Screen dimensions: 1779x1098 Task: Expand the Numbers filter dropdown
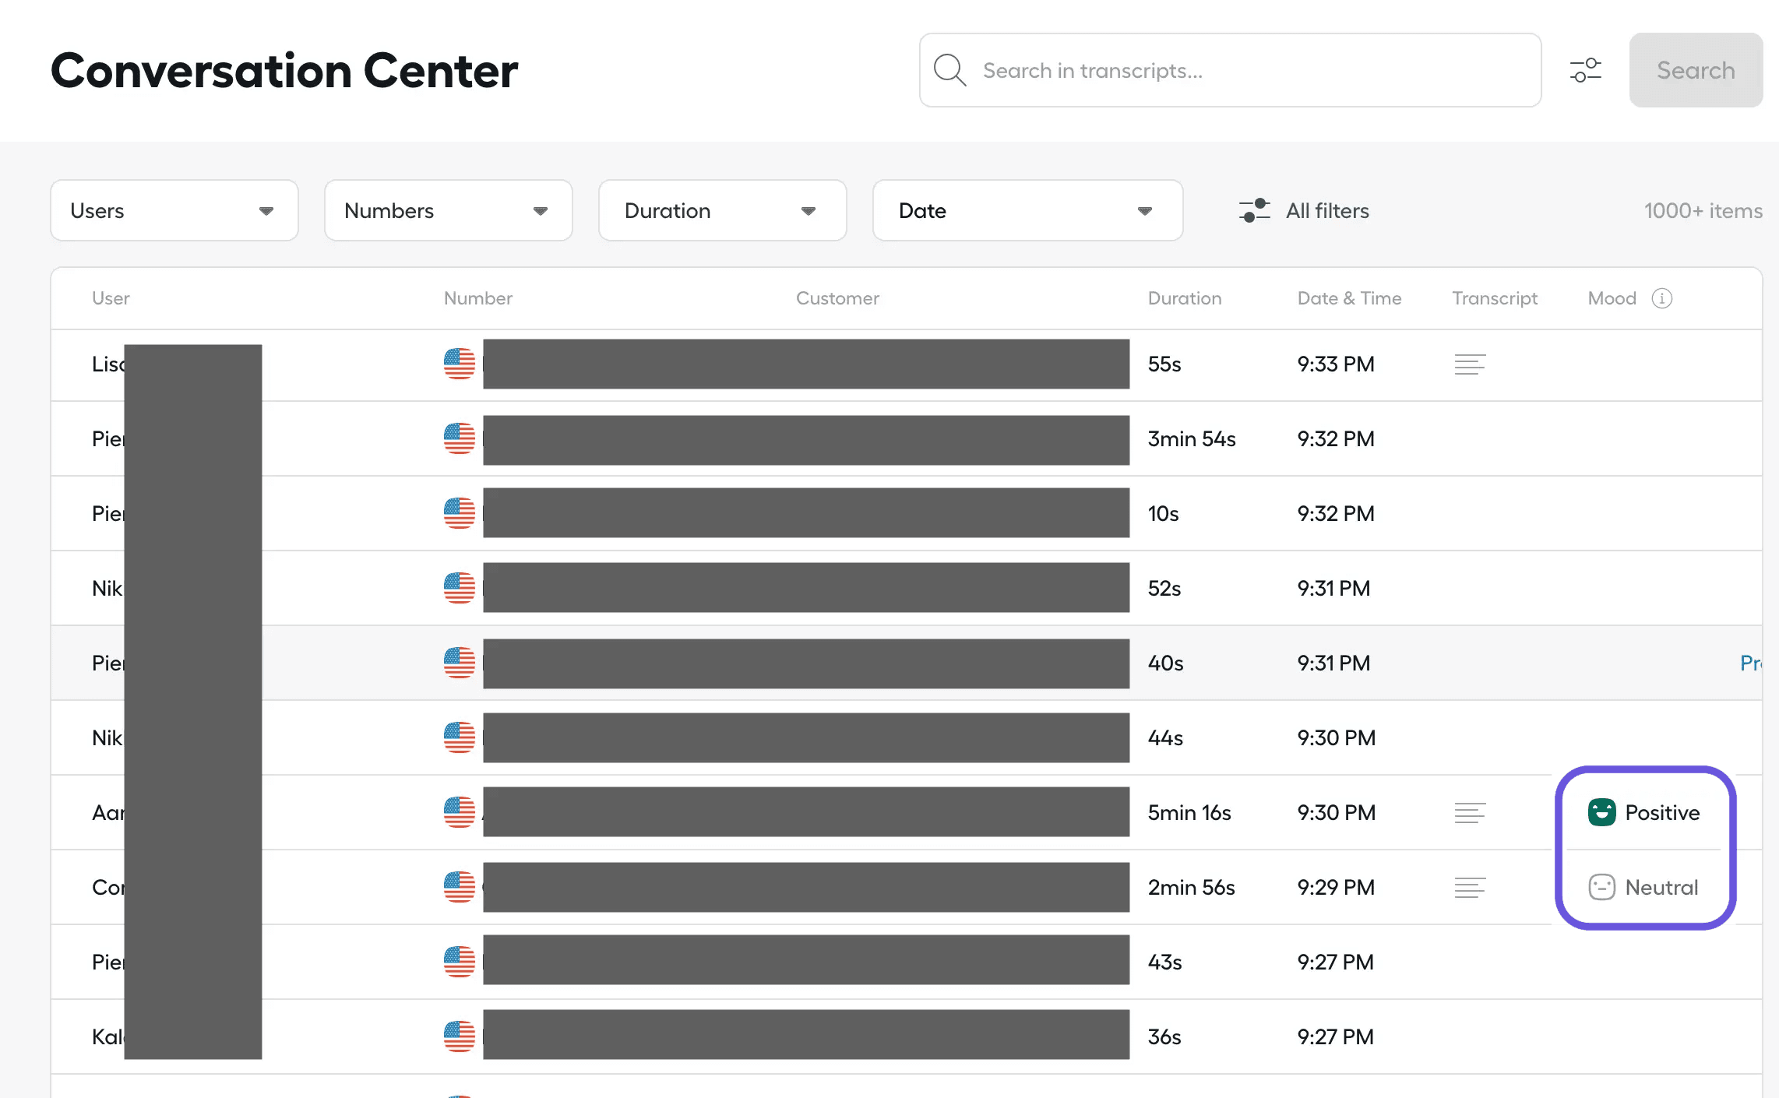[448, 210]
